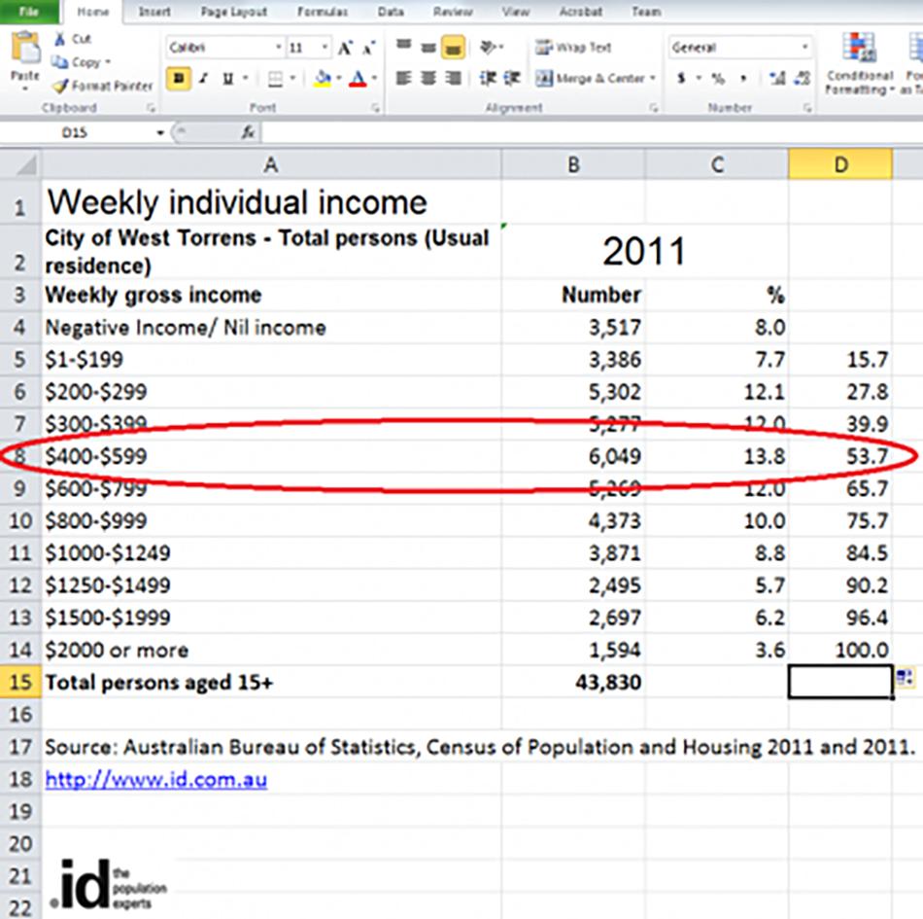Open the Alignment group dialog launcher
The width and height of the screenshot is (923, 919).
point(654,108)
